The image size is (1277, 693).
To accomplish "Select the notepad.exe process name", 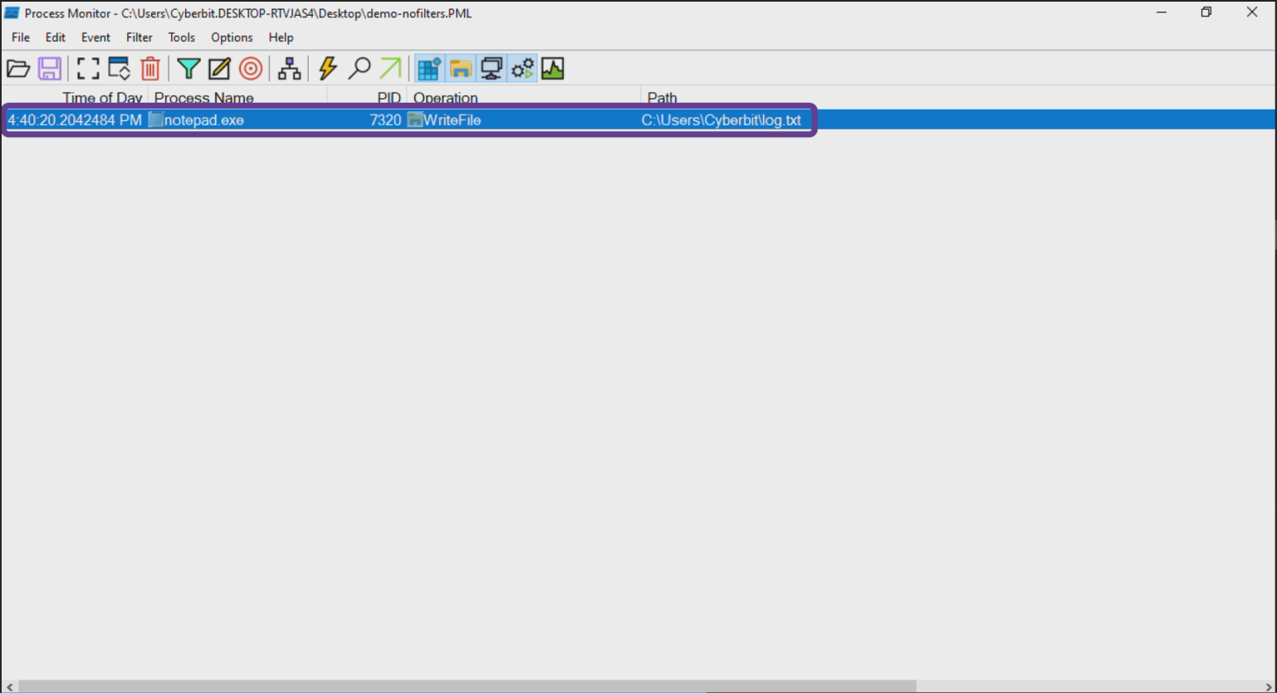I will 204,120.
